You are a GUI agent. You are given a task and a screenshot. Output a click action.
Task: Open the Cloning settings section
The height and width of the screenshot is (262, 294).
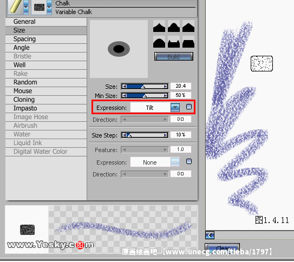46,100
